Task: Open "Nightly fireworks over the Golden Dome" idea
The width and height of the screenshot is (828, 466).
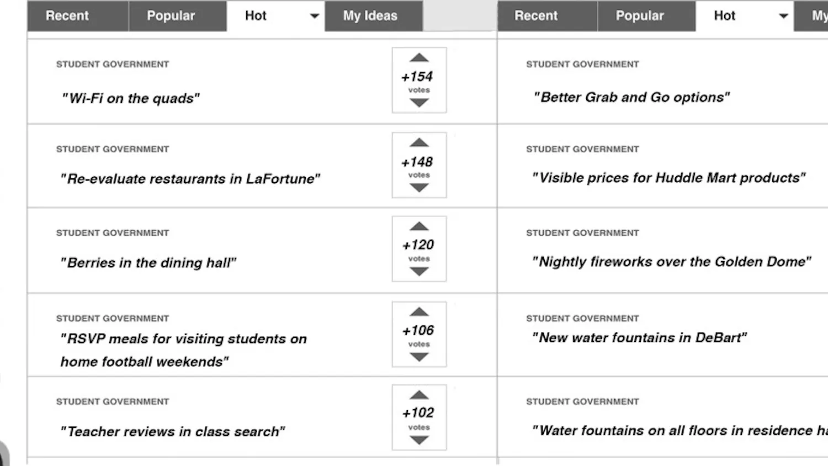Action: point(671,262)
